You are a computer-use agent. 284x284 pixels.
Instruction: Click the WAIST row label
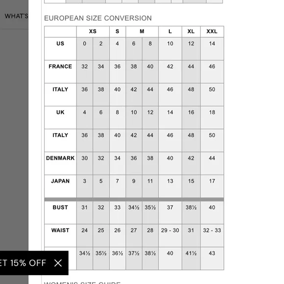tap(60, 231)
